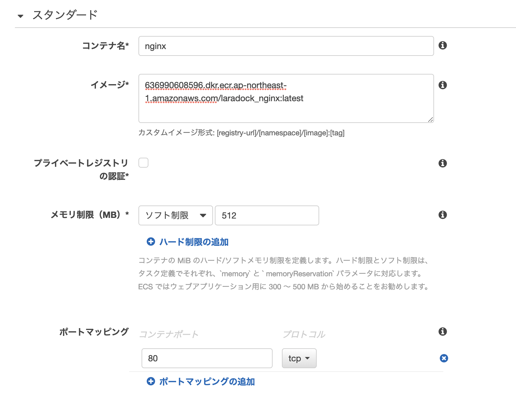Grab the イメージ textarea resize handle
This screenshot has height=393, width=516.
click(x=430, y=120)
